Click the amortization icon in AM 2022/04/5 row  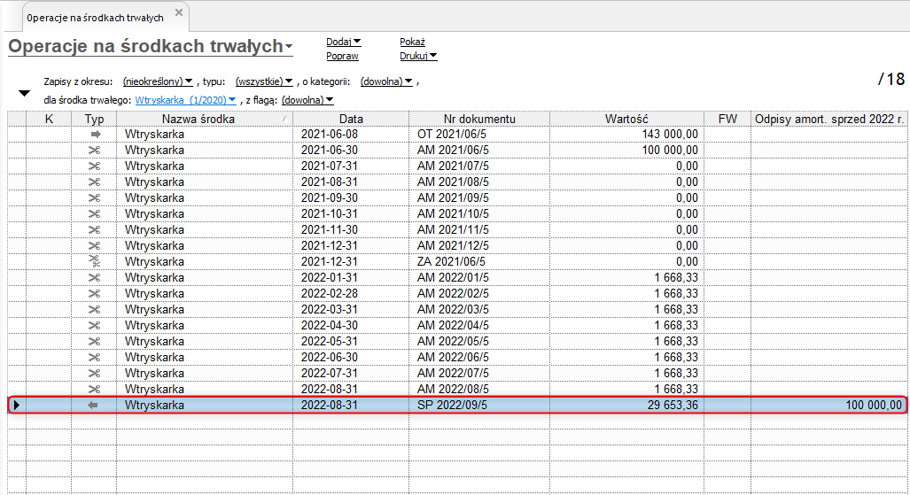coord(95,326)
